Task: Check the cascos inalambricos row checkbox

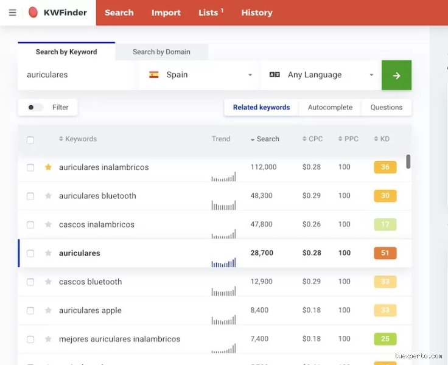Action: 30,224
